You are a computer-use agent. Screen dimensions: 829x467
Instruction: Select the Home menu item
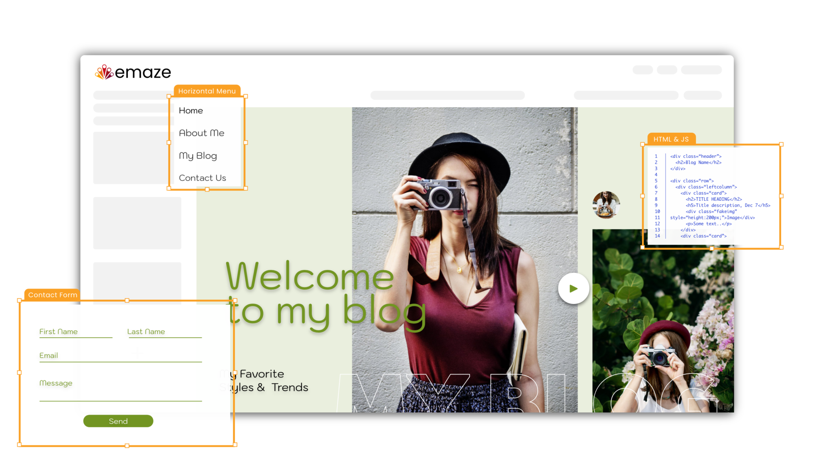[191, 110]
